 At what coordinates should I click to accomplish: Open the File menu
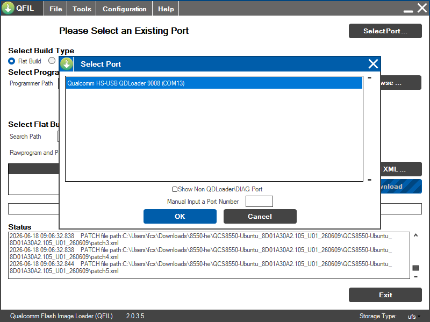56,9
